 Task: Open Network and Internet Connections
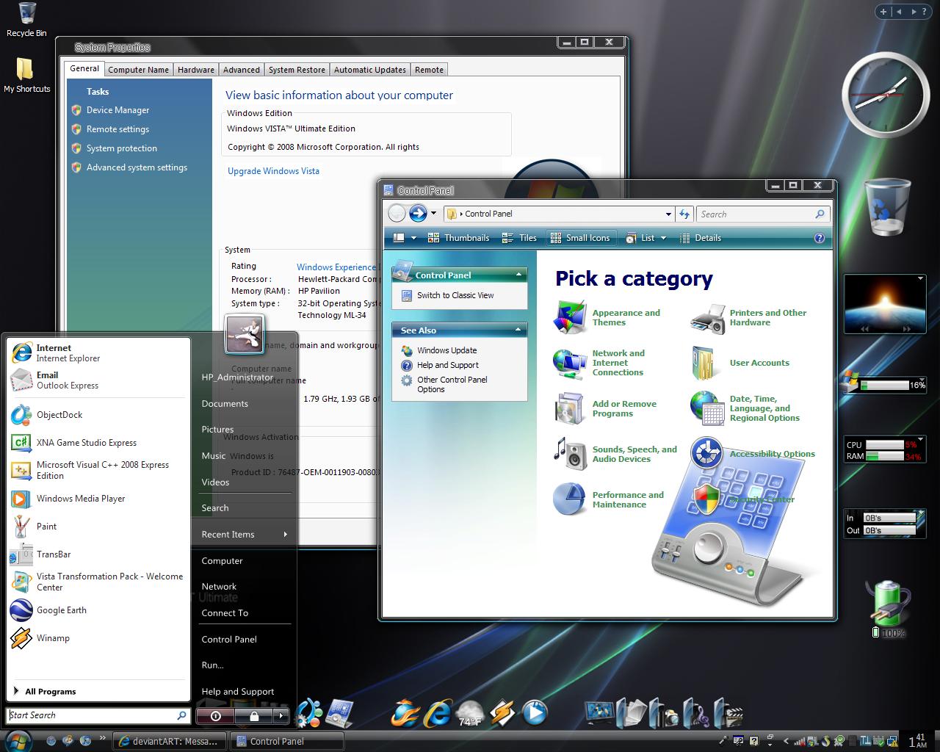point(618,363)
